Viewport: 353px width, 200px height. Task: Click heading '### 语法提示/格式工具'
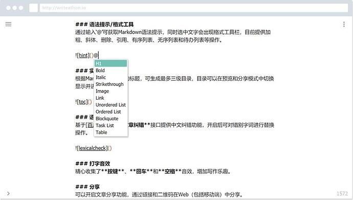point(104,25)
